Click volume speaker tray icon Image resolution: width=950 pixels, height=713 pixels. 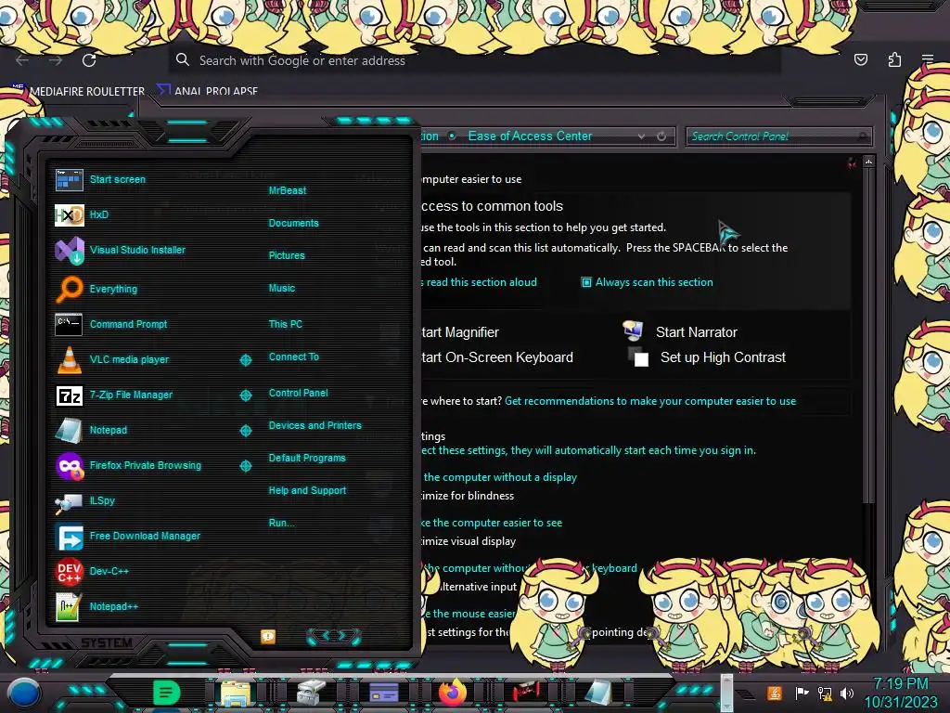coord(847,693)
